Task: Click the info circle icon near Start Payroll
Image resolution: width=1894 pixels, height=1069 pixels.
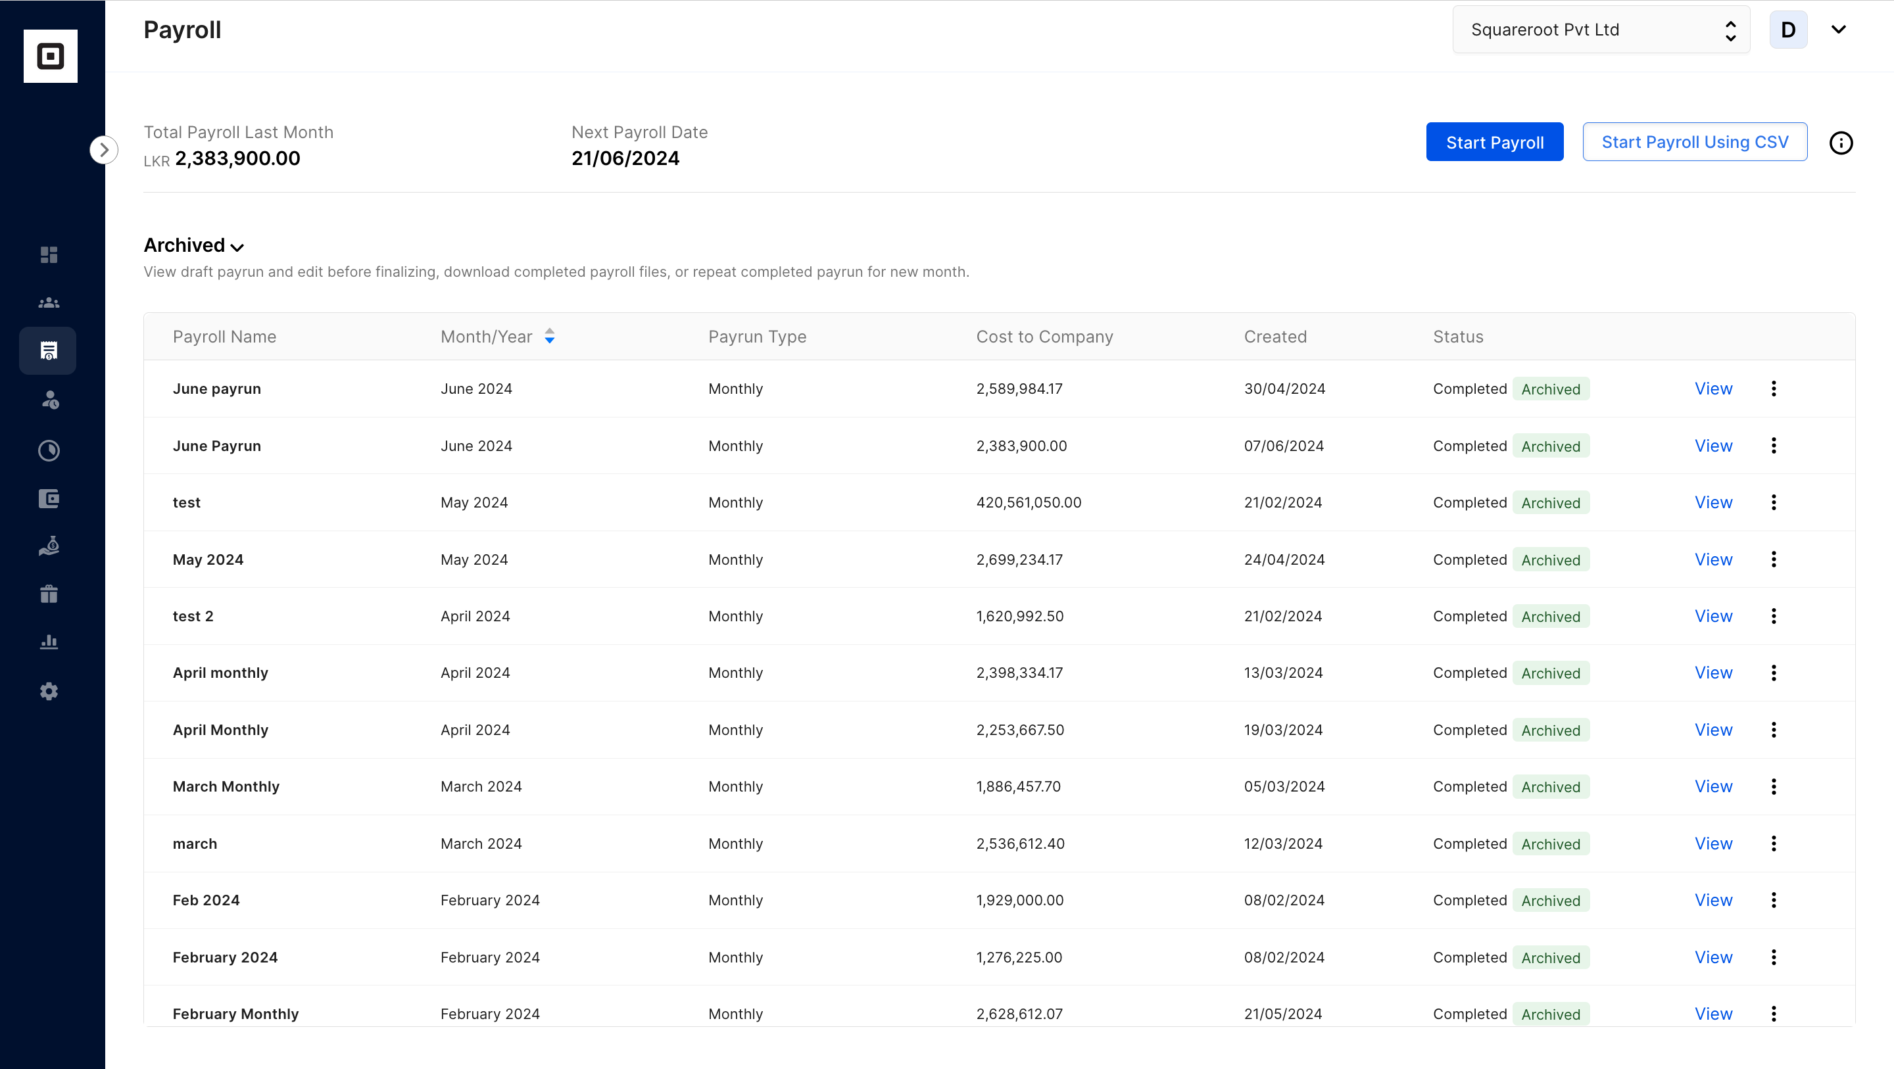Action: click(1840, 143)
